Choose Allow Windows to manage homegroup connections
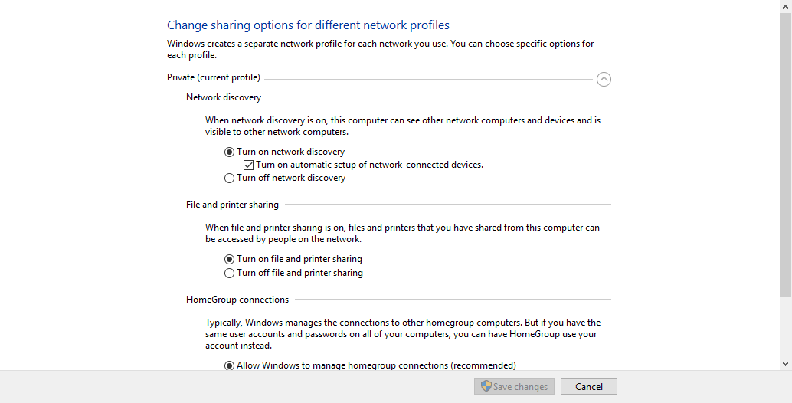 229,365
